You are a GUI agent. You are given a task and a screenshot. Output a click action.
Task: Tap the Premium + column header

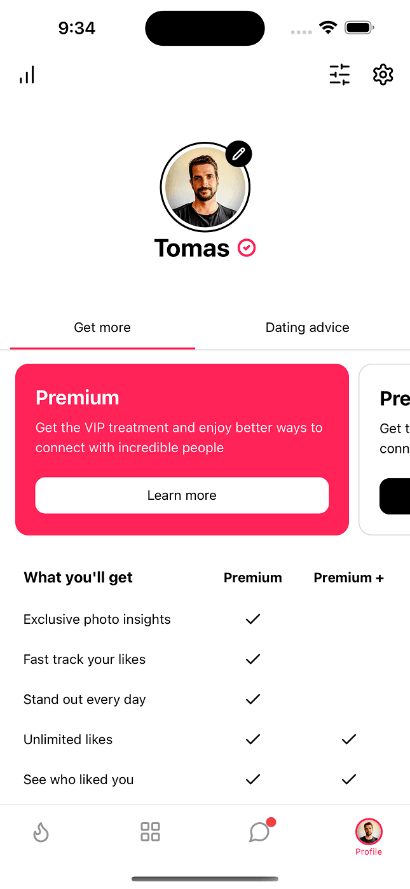[x=348, y=577]
